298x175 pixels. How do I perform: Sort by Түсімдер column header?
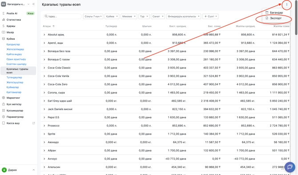pos(111,26)
